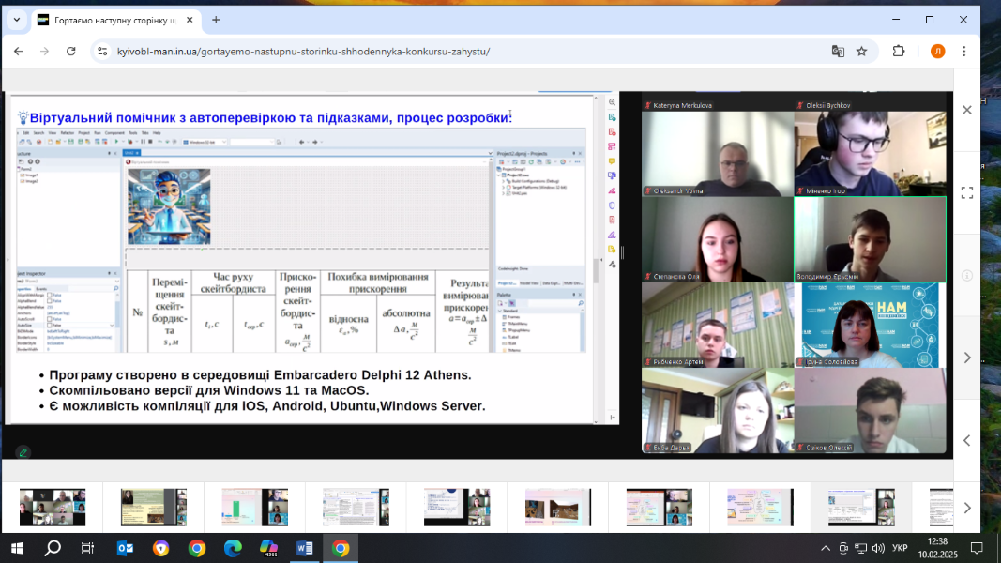Open a new browser tab
The height and width of the screenshot is (563, 1001).
pyautogui.click(x=216, y=20)
